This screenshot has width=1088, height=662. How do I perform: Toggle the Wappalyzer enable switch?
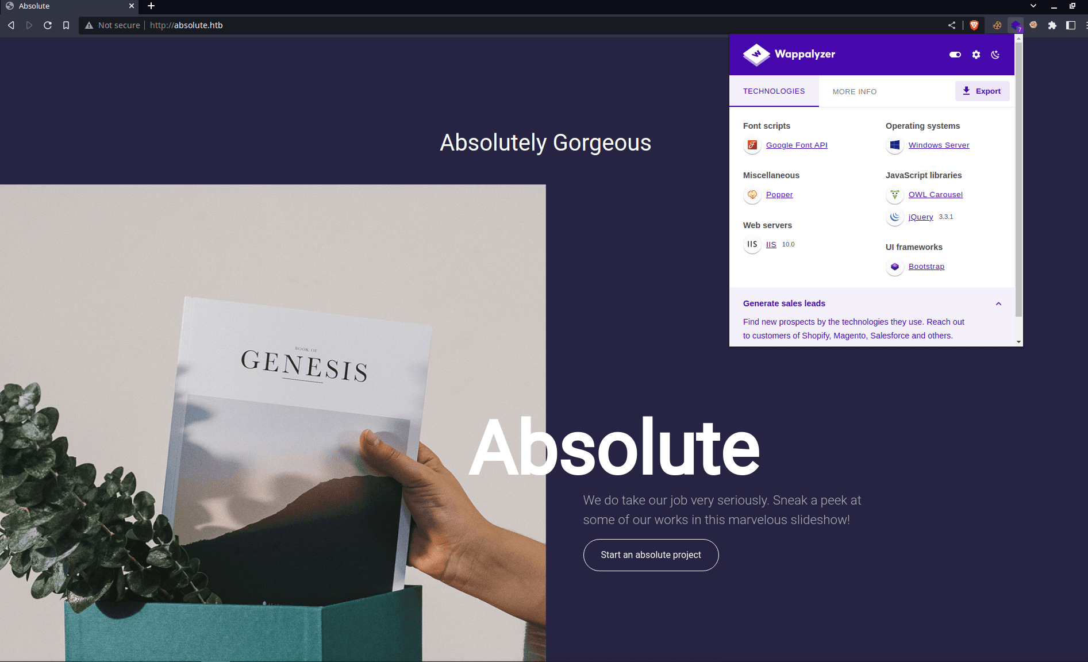[955, 55]
